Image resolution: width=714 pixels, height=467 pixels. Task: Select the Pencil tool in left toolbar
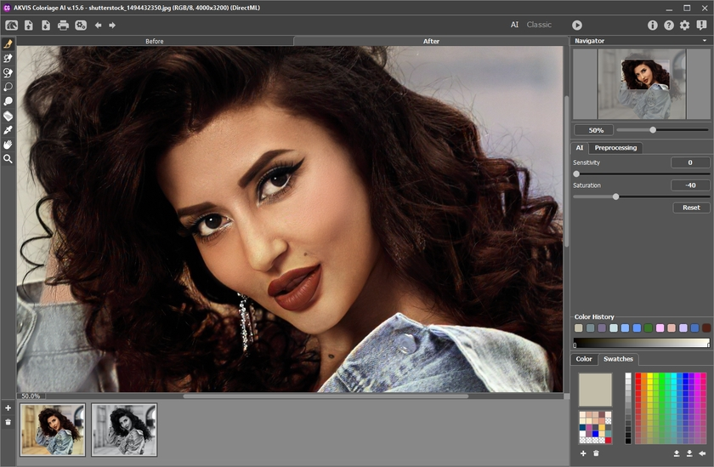[8, 44]
